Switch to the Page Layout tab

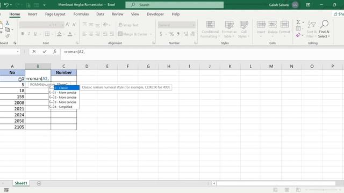coord(55,14)
